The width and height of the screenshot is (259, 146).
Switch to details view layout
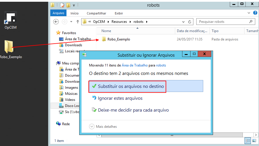[248, 141]
